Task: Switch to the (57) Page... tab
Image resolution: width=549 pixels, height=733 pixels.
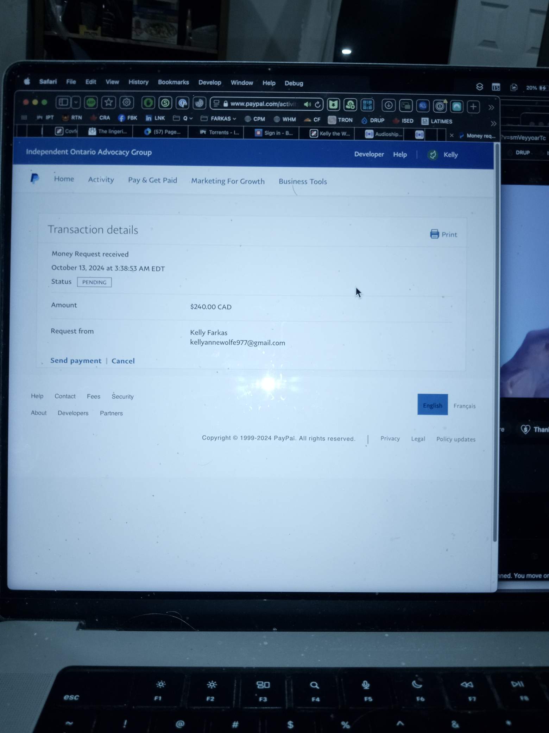Action: click(163, 132)
